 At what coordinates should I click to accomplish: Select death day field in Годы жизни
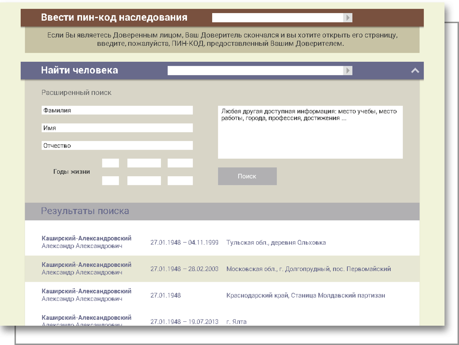coord(110,180)
